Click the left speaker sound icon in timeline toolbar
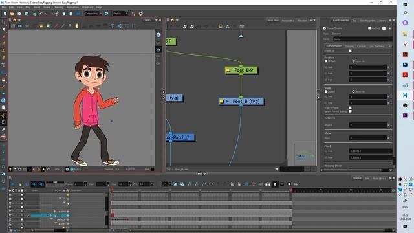 (34, 184)
